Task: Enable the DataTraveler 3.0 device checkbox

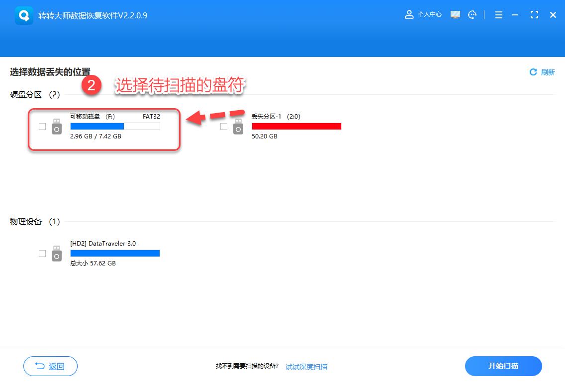Action: point(42,254)
